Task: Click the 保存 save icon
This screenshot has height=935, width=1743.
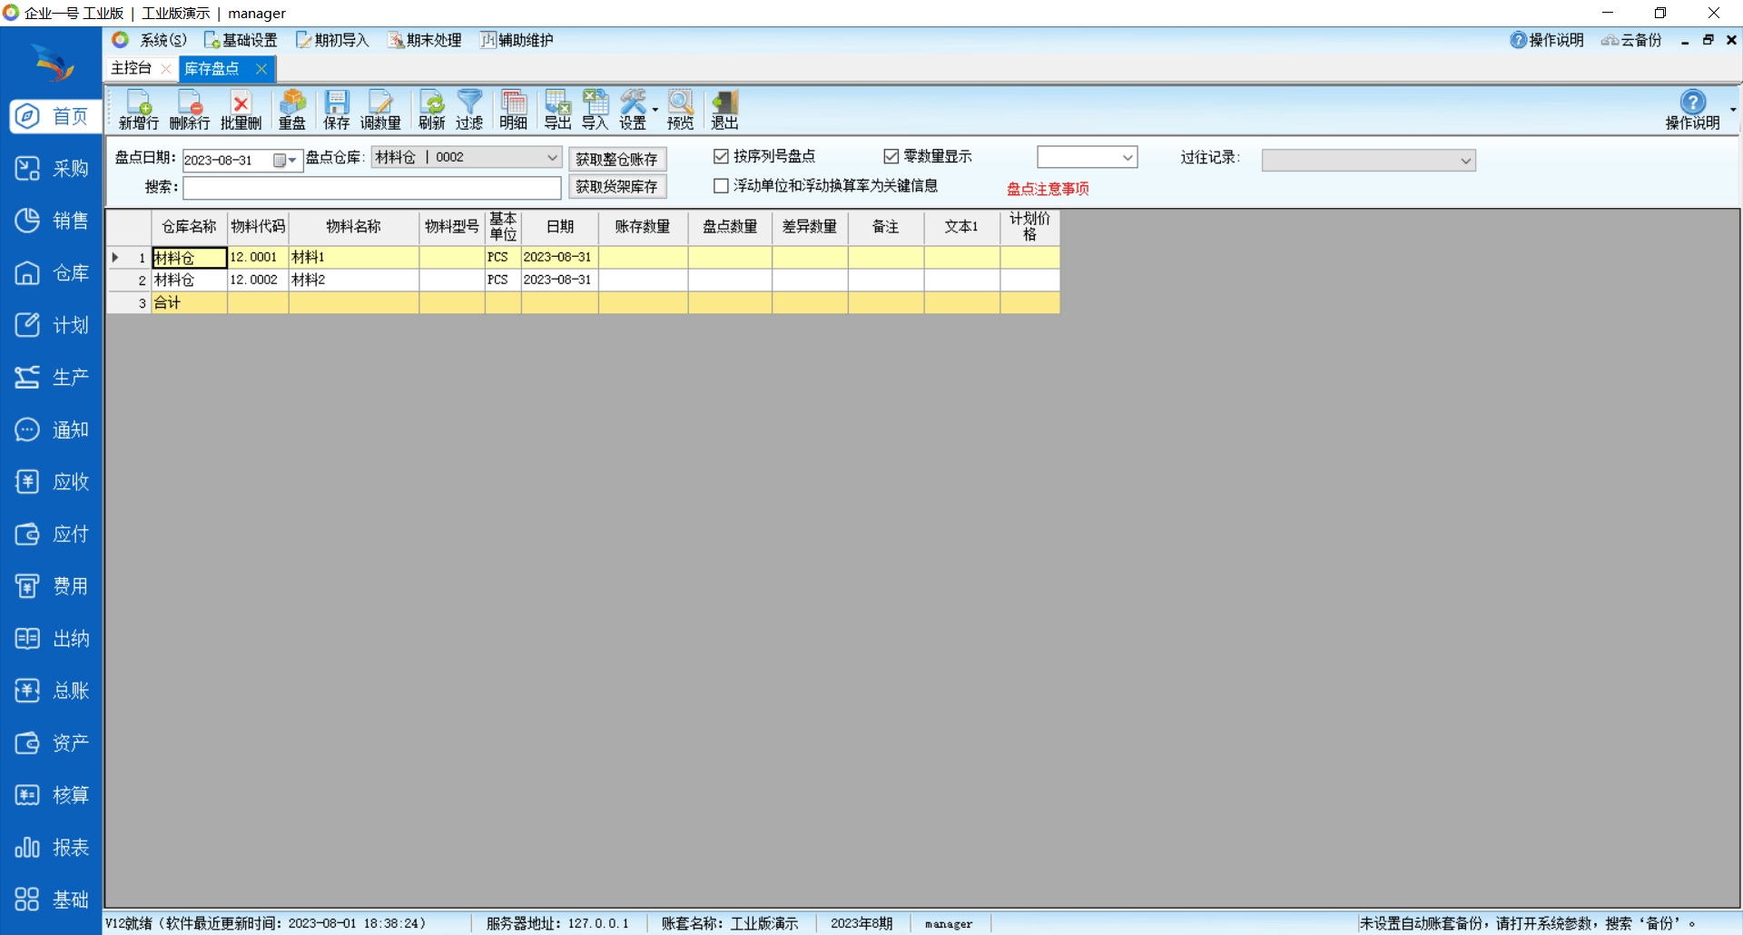Action: (x=336, y=110)
